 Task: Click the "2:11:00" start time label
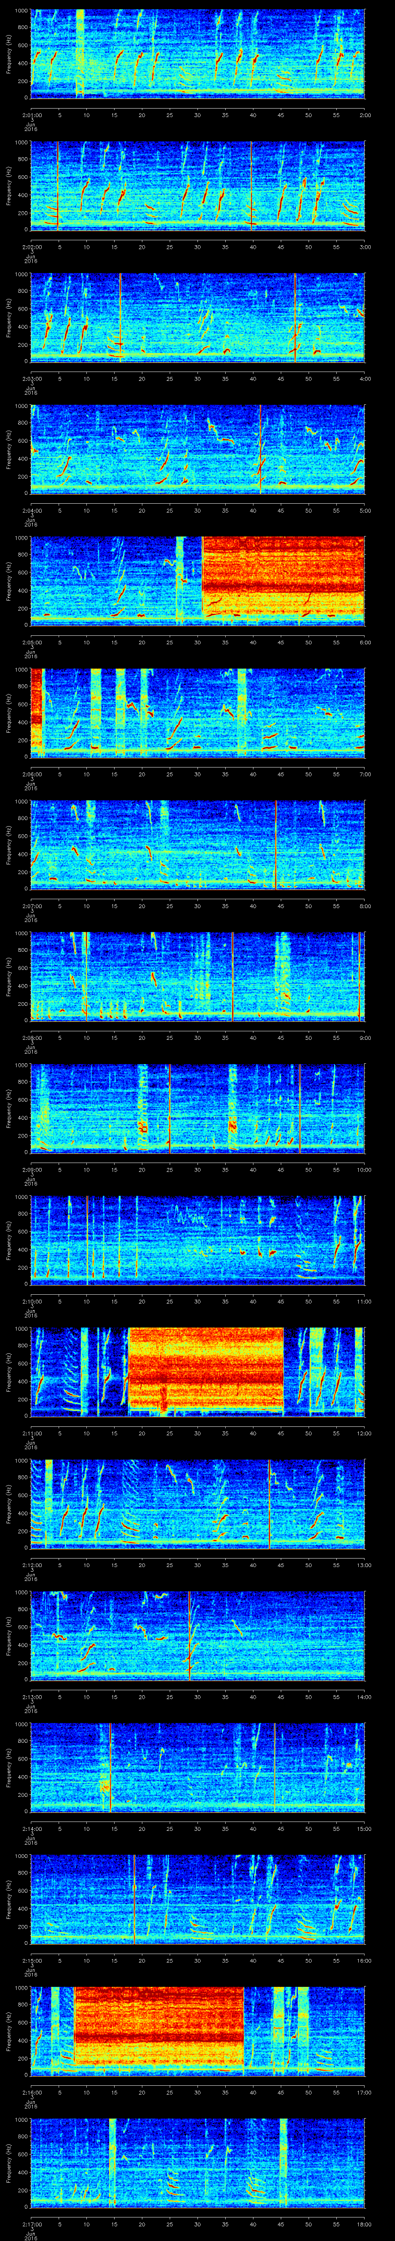tap(32, 1433)
